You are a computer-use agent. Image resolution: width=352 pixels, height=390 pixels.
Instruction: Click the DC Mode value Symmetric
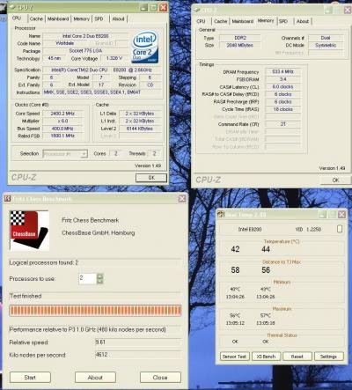(x=326, y=45)
